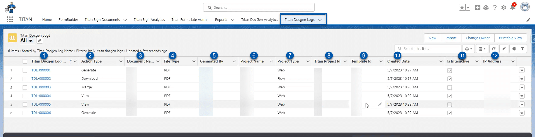Show charts panel icon
Viewport: 535px width, 137px height.
(x=514, y=49)
